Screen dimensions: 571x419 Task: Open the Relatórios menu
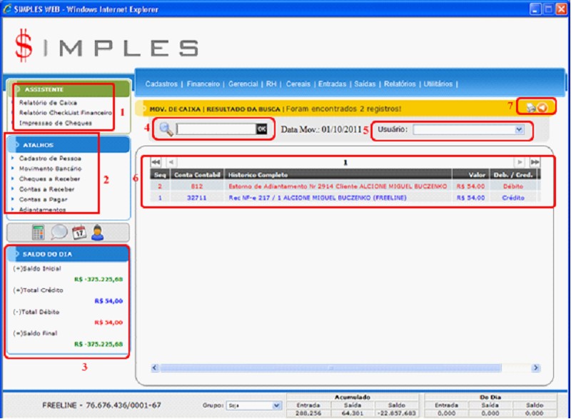point(400,84)
